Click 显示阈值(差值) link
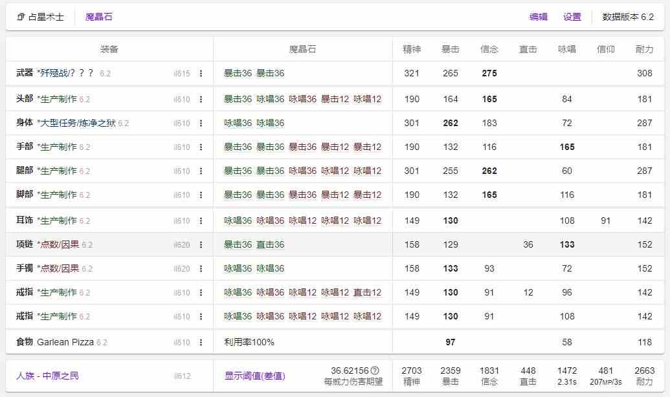670x397 pixels. coord(254,376)
